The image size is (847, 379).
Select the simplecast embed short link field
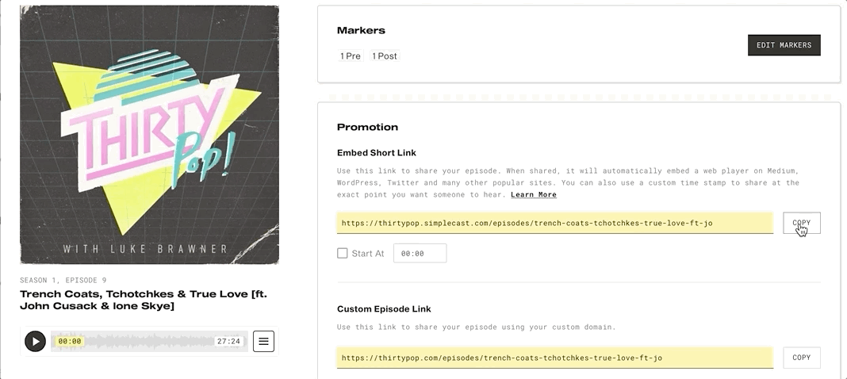555,223
